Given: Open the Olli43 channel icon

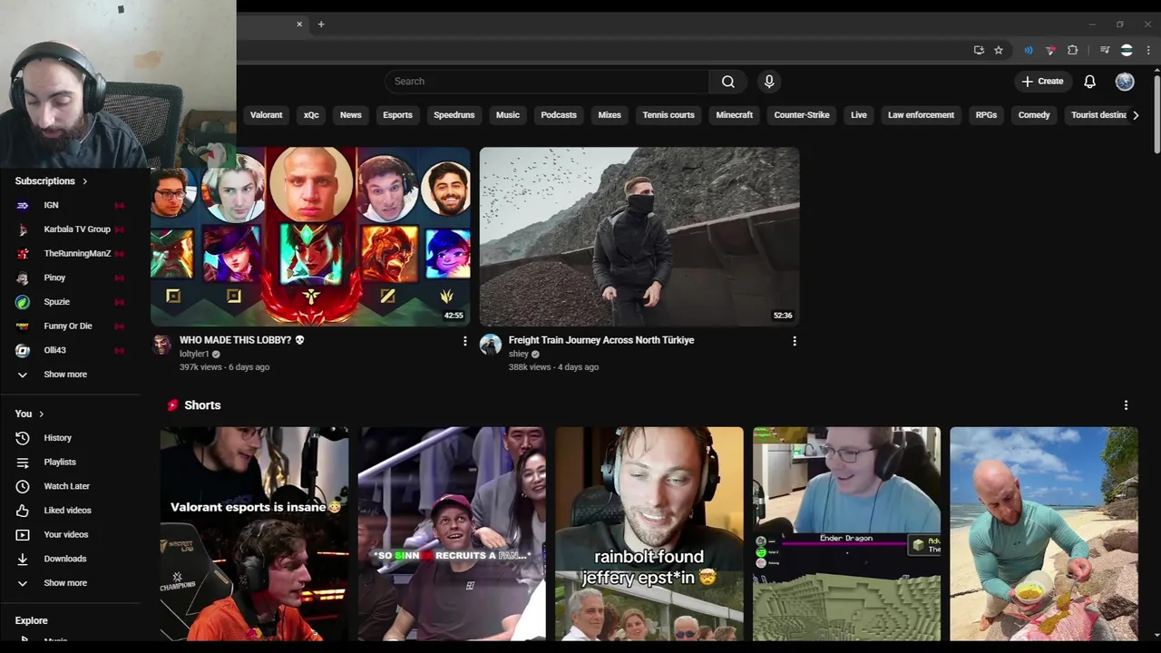Looking at the screenshot, I should point(23,350).
